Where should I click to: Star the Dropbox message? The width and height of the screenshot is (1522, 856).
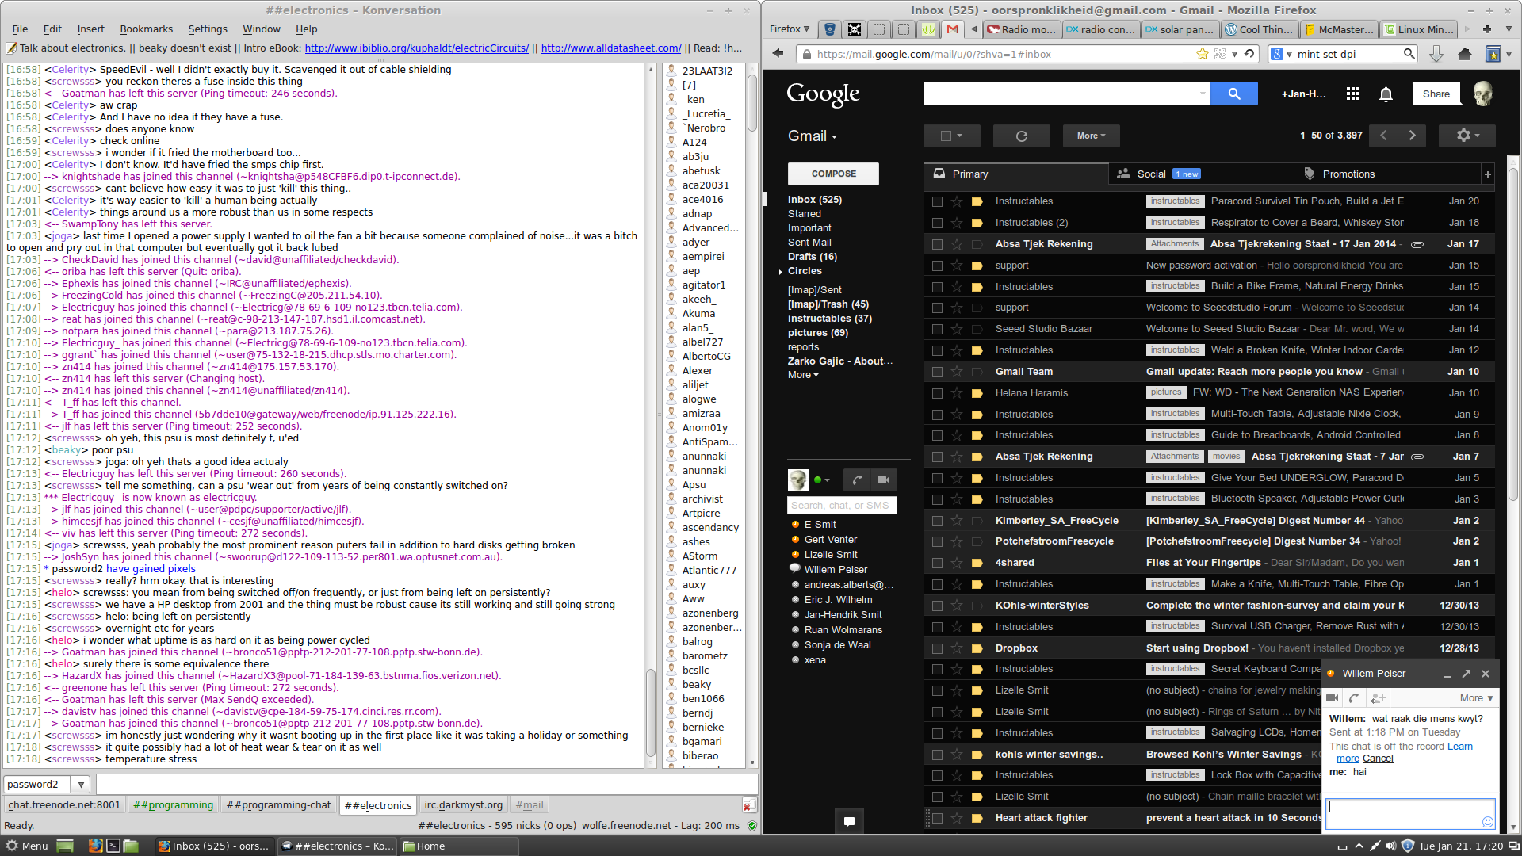[957, 648]
